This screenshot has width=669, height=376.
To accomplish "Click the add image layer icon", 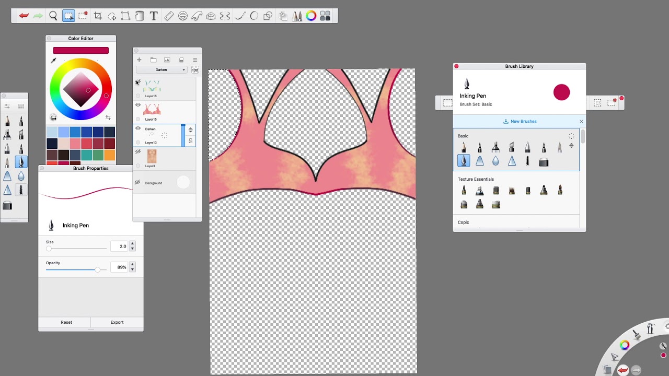I will tap(167, 60).
